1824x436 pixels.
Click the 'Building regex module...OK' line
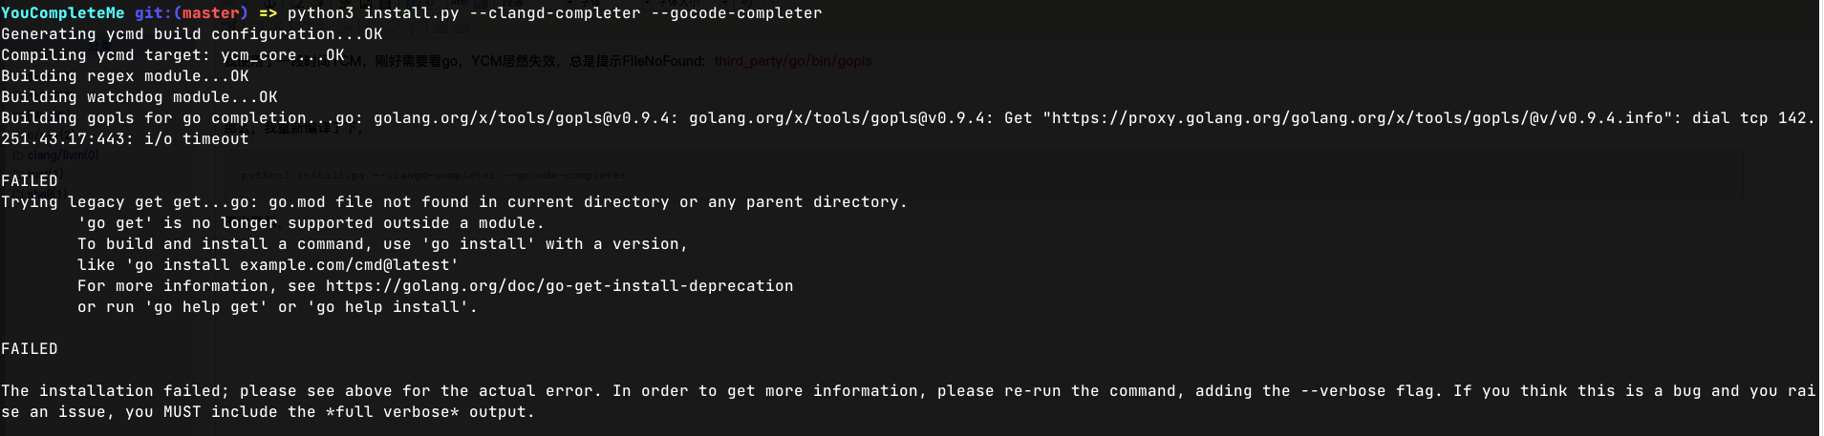click(x=124, y=76)
